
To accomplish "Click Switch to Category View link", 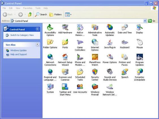I will click(22, 35).
